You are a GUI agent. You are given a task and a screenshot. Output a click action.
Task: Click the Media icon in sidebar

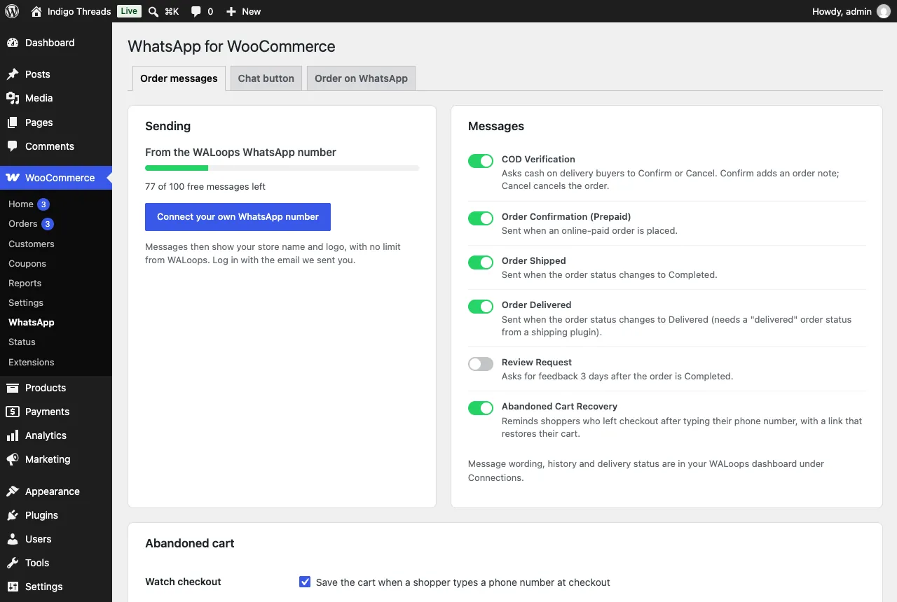(x=13, y=98)
